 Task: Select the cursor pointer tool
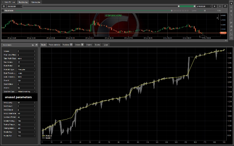point(231,3)
